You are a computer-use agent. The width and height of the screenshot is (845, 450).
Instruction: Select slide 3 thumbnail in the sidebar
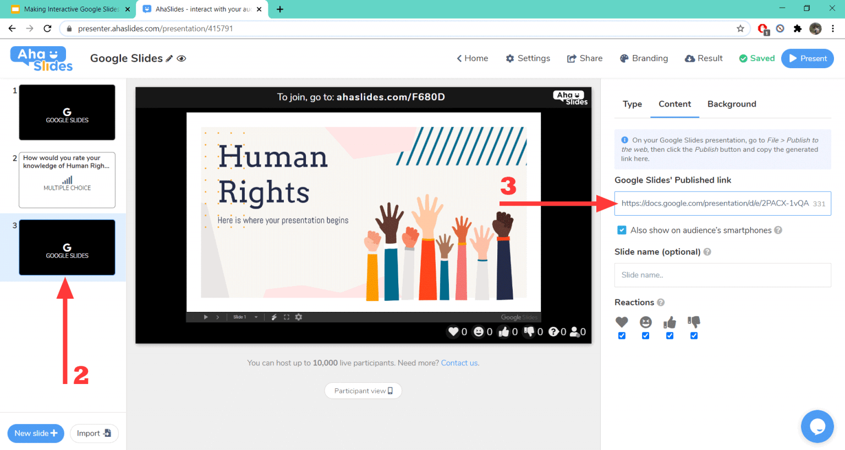(67, 247)
